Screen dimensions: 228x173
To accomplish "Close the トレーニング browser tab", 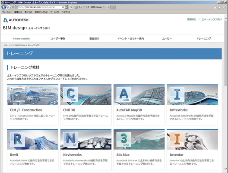I will pos(109,7).
